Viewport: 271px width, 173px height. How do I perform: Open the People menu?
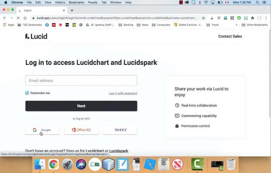tap(93, 2)
